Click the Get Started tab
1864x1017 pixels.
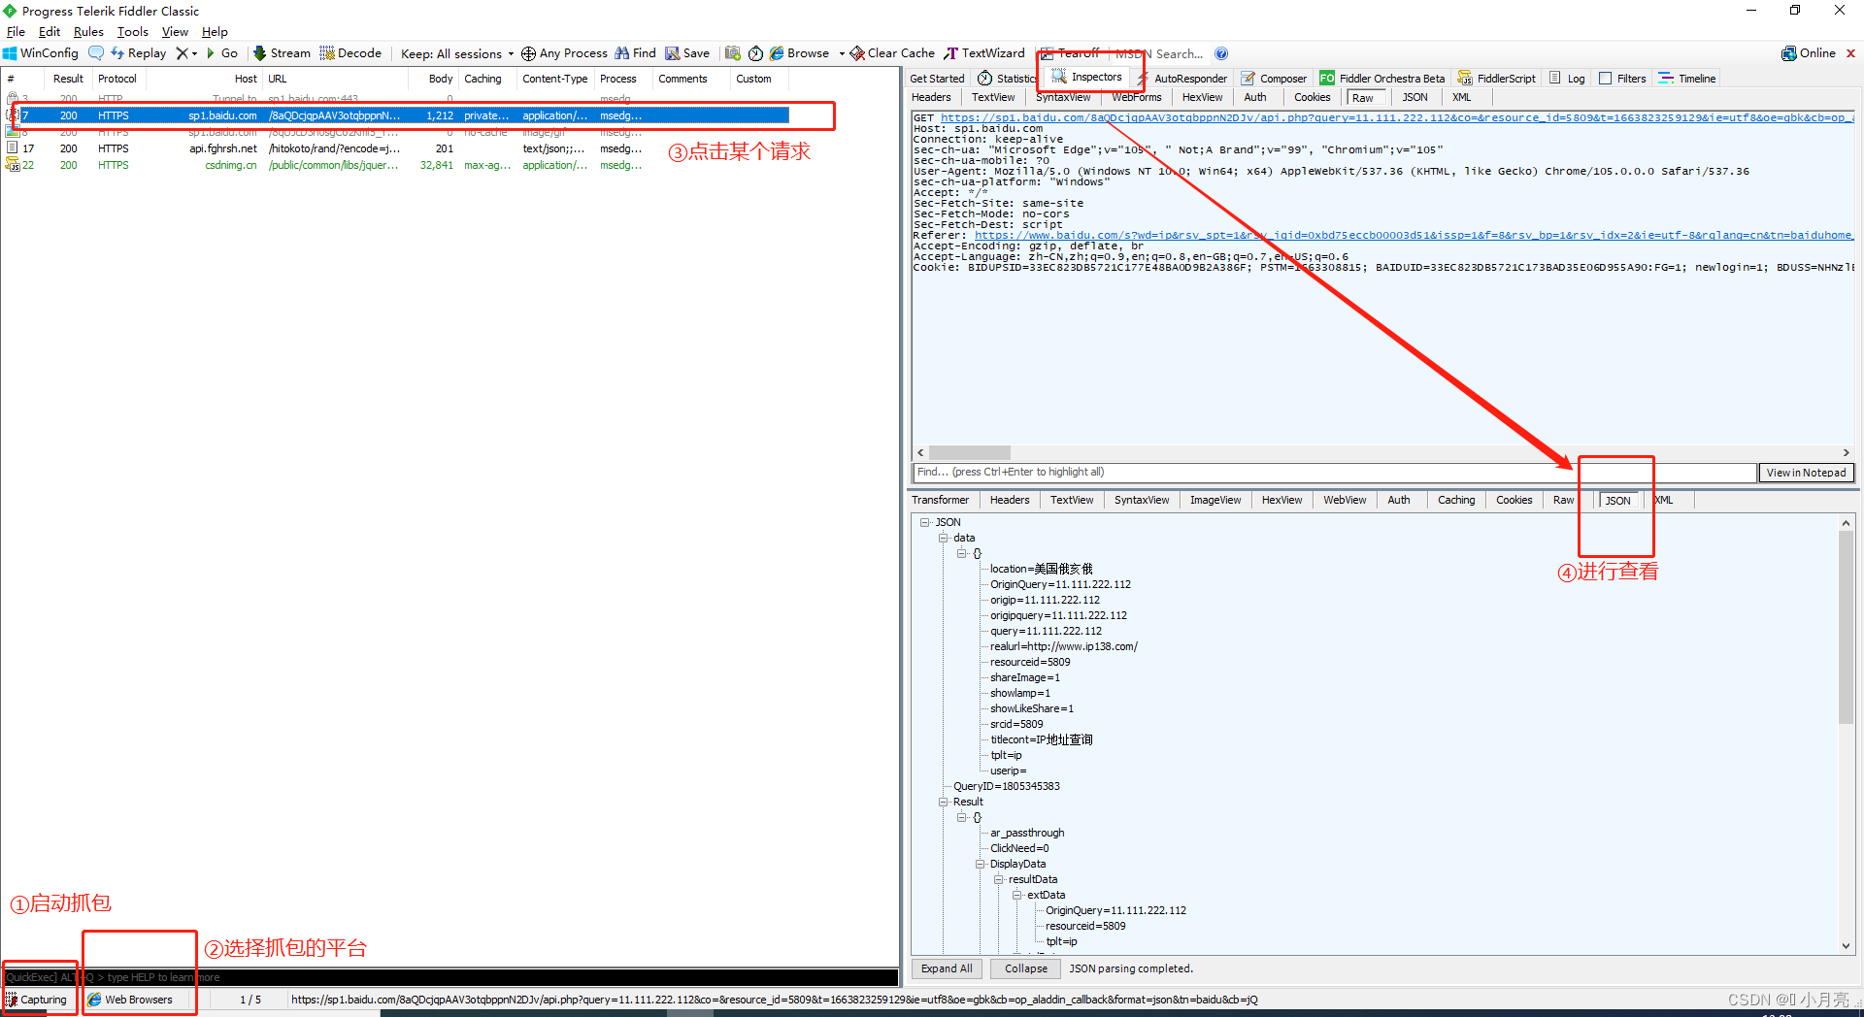(937, 79)
